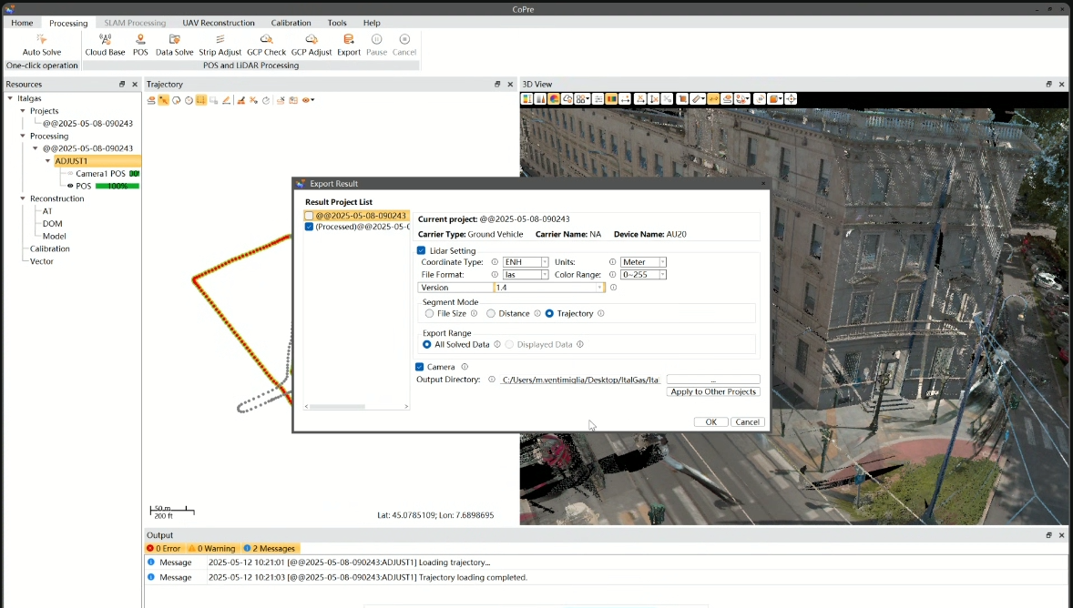
Task: Select the File Size segment mode
Action: coord(429,313)
